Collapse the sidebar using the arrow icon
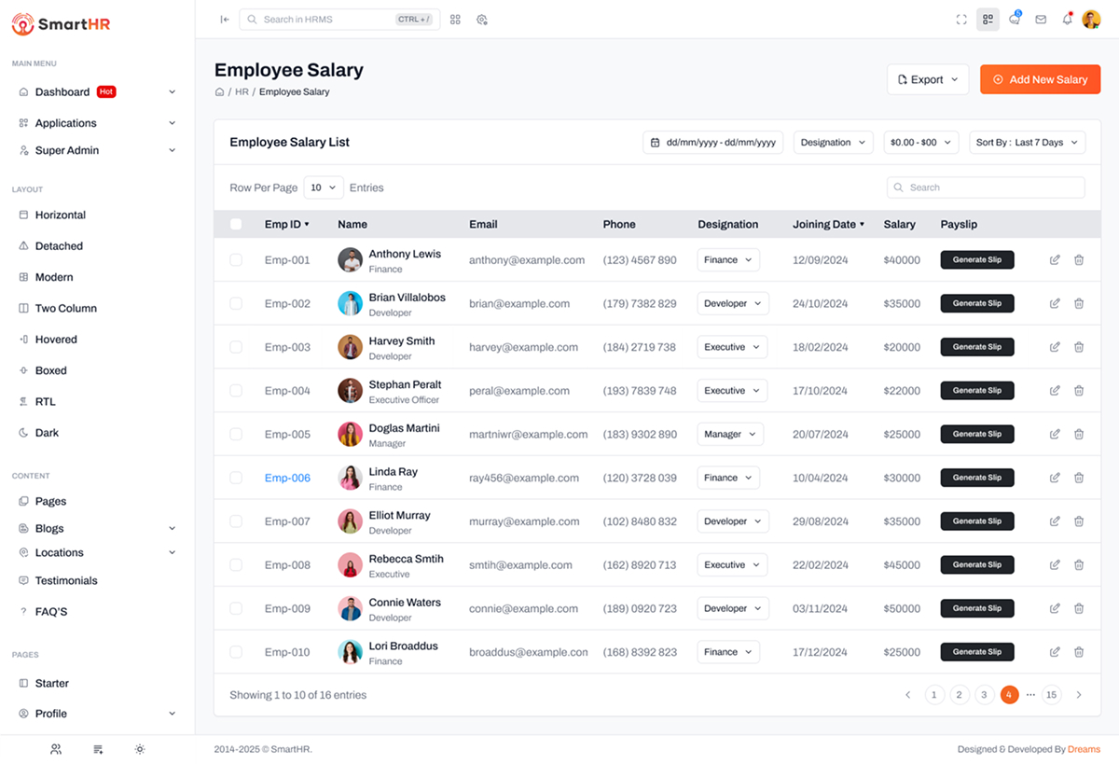This screenshot has height=764, width=1119. [224, 19]
